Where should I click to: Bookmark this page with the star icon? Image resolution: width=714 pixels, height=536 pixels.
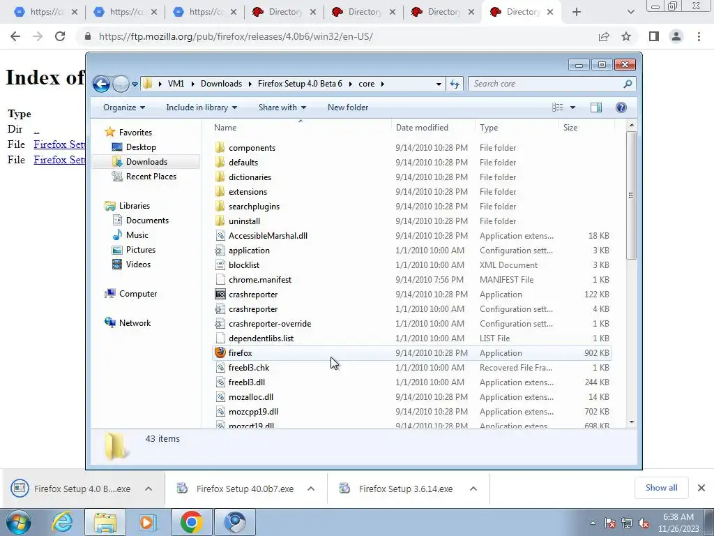click(626, 36)
